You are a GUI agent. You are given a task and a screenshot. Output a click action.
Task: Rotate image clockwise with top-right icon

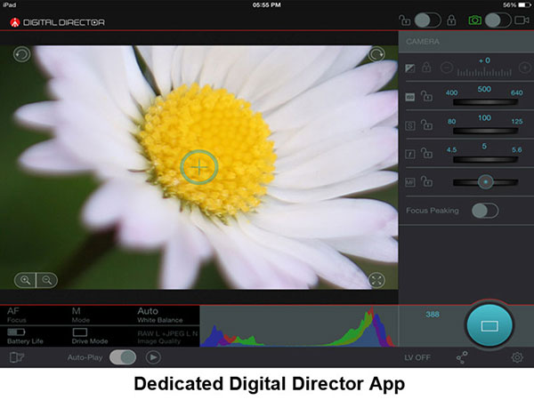pyautogui.click(x=376, y=55)
